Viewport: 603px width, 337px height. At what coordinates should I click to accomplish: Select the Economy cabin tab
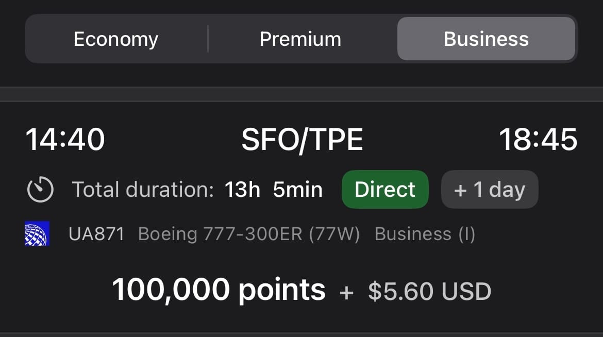116,39
